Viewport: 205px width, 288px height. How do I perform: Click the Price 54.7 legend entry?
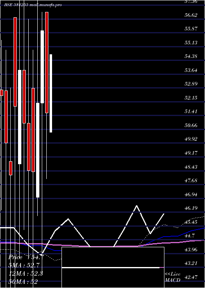(x=26, y=257)
